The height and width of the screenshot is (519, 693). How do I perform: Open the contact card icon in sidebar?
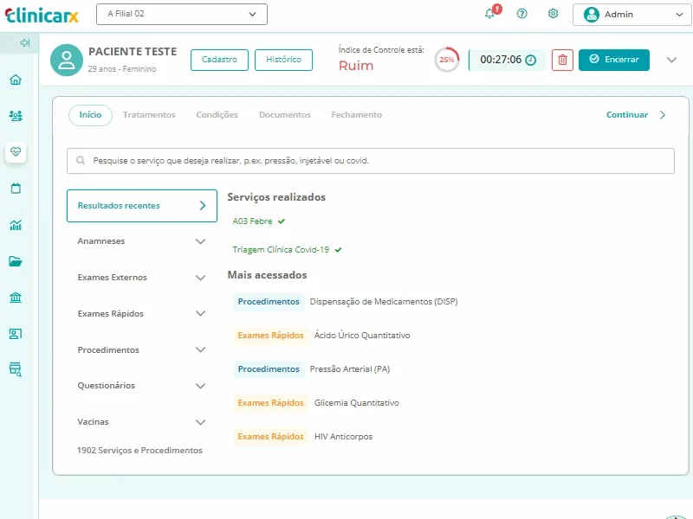[16, 334]
